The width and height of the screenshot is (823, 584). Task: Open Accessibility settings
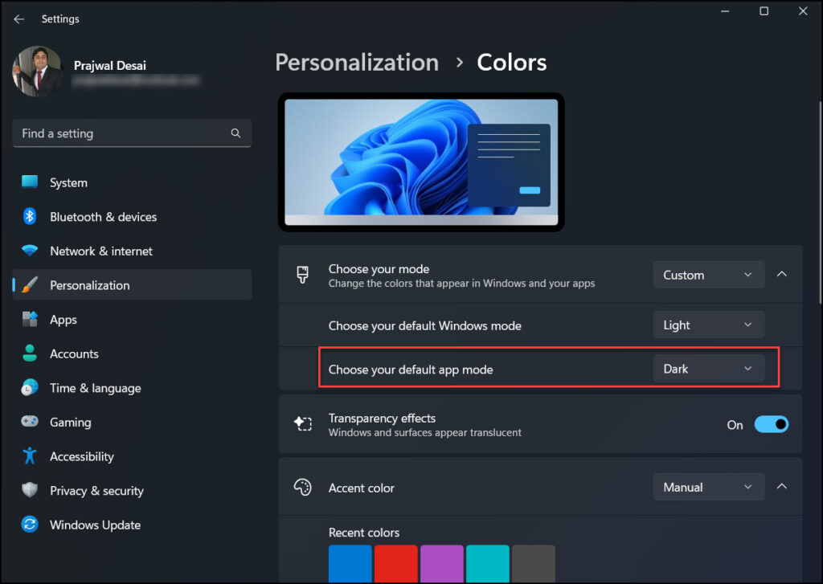[x=132, y=455]
